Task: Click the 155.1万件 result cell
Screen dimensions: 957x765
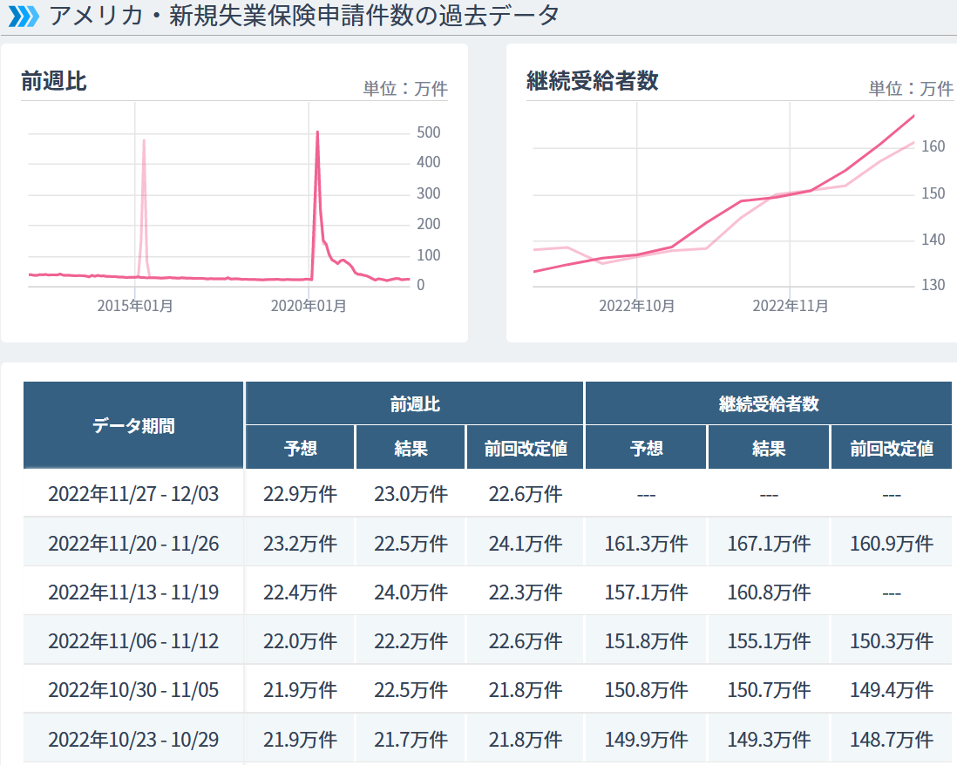Action: [769, 640]
